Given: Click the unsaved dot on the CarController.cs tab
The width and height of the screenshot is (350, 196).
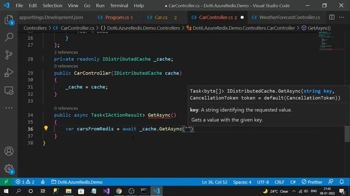Looking at the screenshot, I should coord(242,17).
